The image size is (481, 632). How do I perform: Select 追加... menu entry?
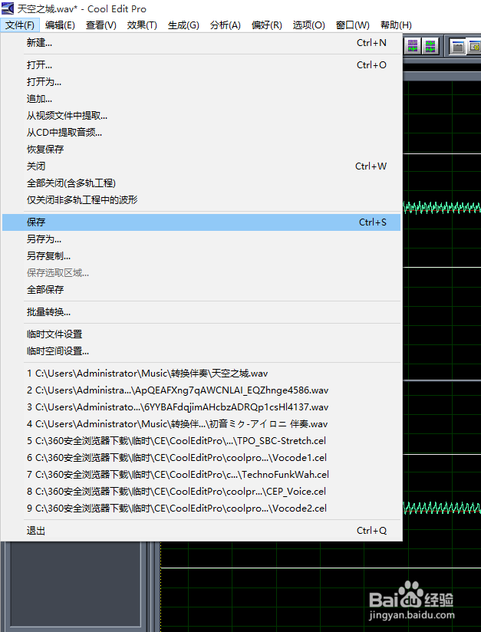[201, 99]
